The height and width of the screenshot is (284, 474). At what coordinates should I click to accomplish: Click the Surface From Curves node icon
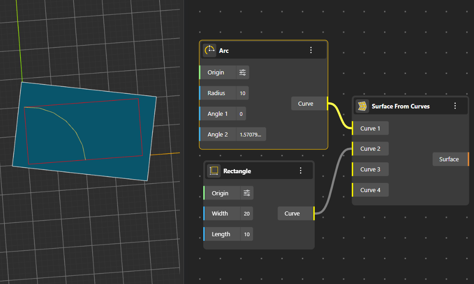point(362,106)
